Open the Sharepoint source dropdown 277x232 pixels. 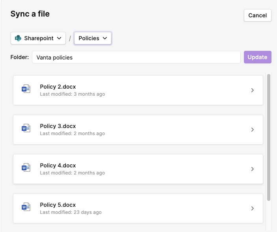pos(38,38)
